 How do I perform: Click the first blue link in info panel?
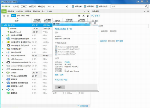tap(103, 41)
